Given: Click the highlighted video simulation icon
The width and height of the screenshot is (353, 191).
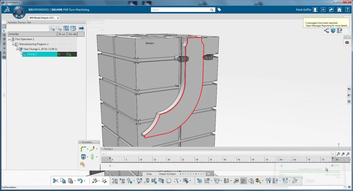Looking at the screenshot, I should tap(243, 181).
